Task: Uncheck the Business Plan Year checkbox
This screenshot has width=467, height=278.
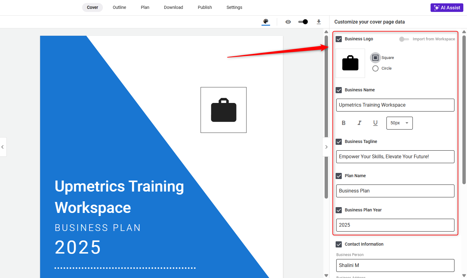Action: 339,210
